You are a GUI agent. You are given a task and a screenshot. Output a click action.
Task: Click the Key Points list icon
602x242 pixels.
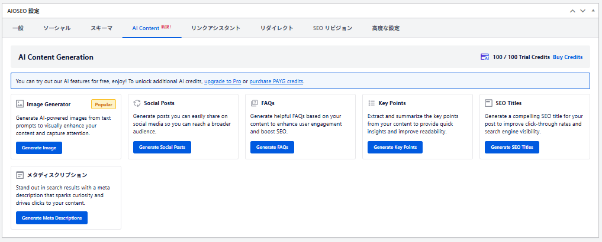click(x=371, y=103)
